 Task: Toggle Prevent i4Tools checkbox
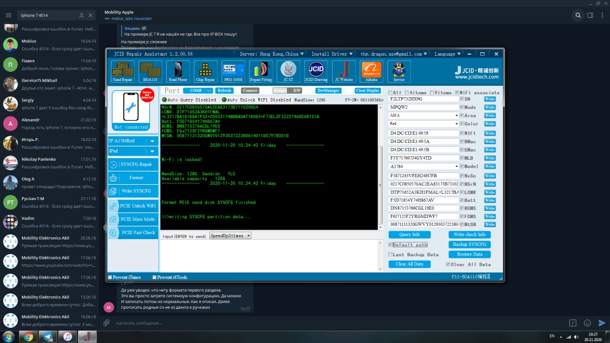coord(154,277)
